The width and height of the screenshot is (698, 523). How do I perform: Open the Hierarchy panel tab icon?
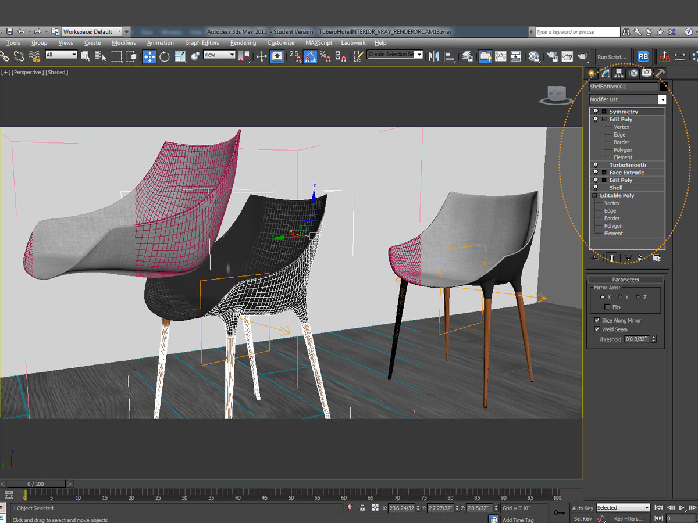click(x=619, y=73)
